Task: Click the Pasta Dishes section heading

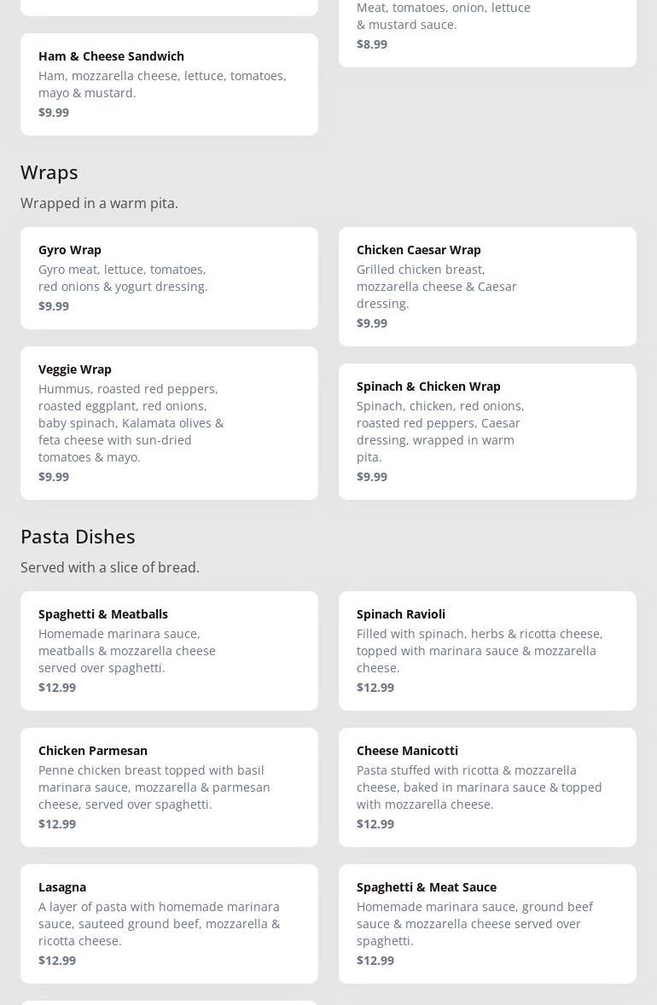Action: [x=78, y=537]
